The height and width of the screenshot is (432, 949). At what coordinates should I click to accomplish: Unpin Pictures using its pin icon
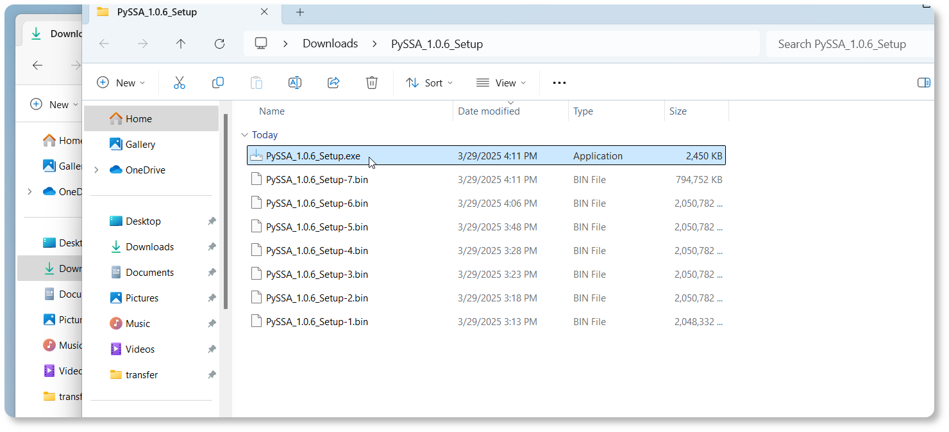(x=212, y=298)
